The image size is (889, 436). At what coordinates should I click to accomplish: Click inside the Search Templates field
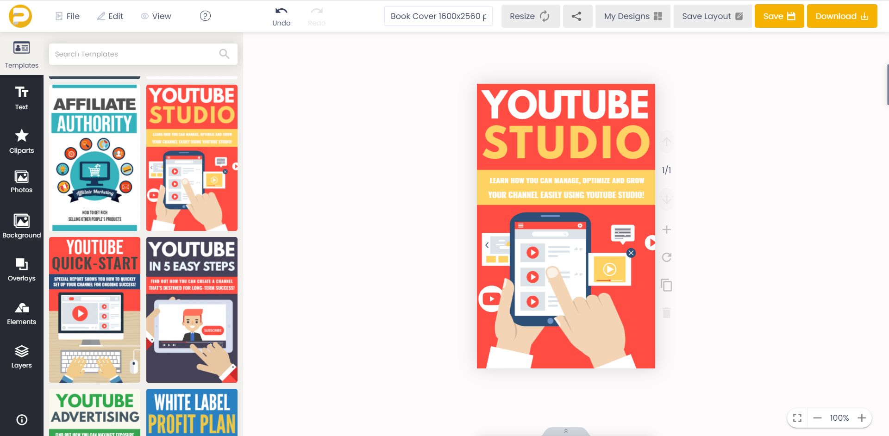[134, 54]
